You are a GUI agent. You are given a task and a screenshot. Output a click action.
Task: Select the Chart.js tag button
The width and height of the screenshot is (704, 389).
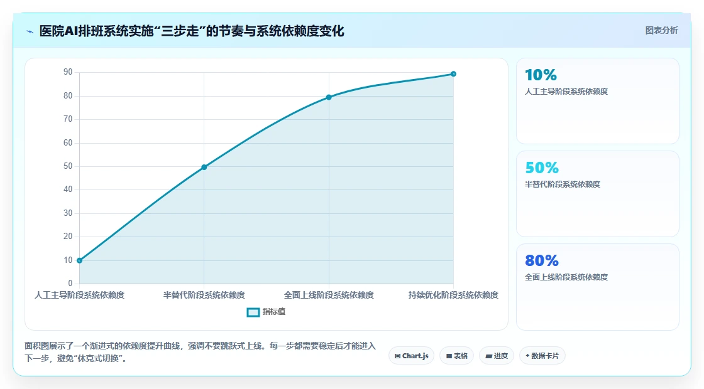coord(411,356)
